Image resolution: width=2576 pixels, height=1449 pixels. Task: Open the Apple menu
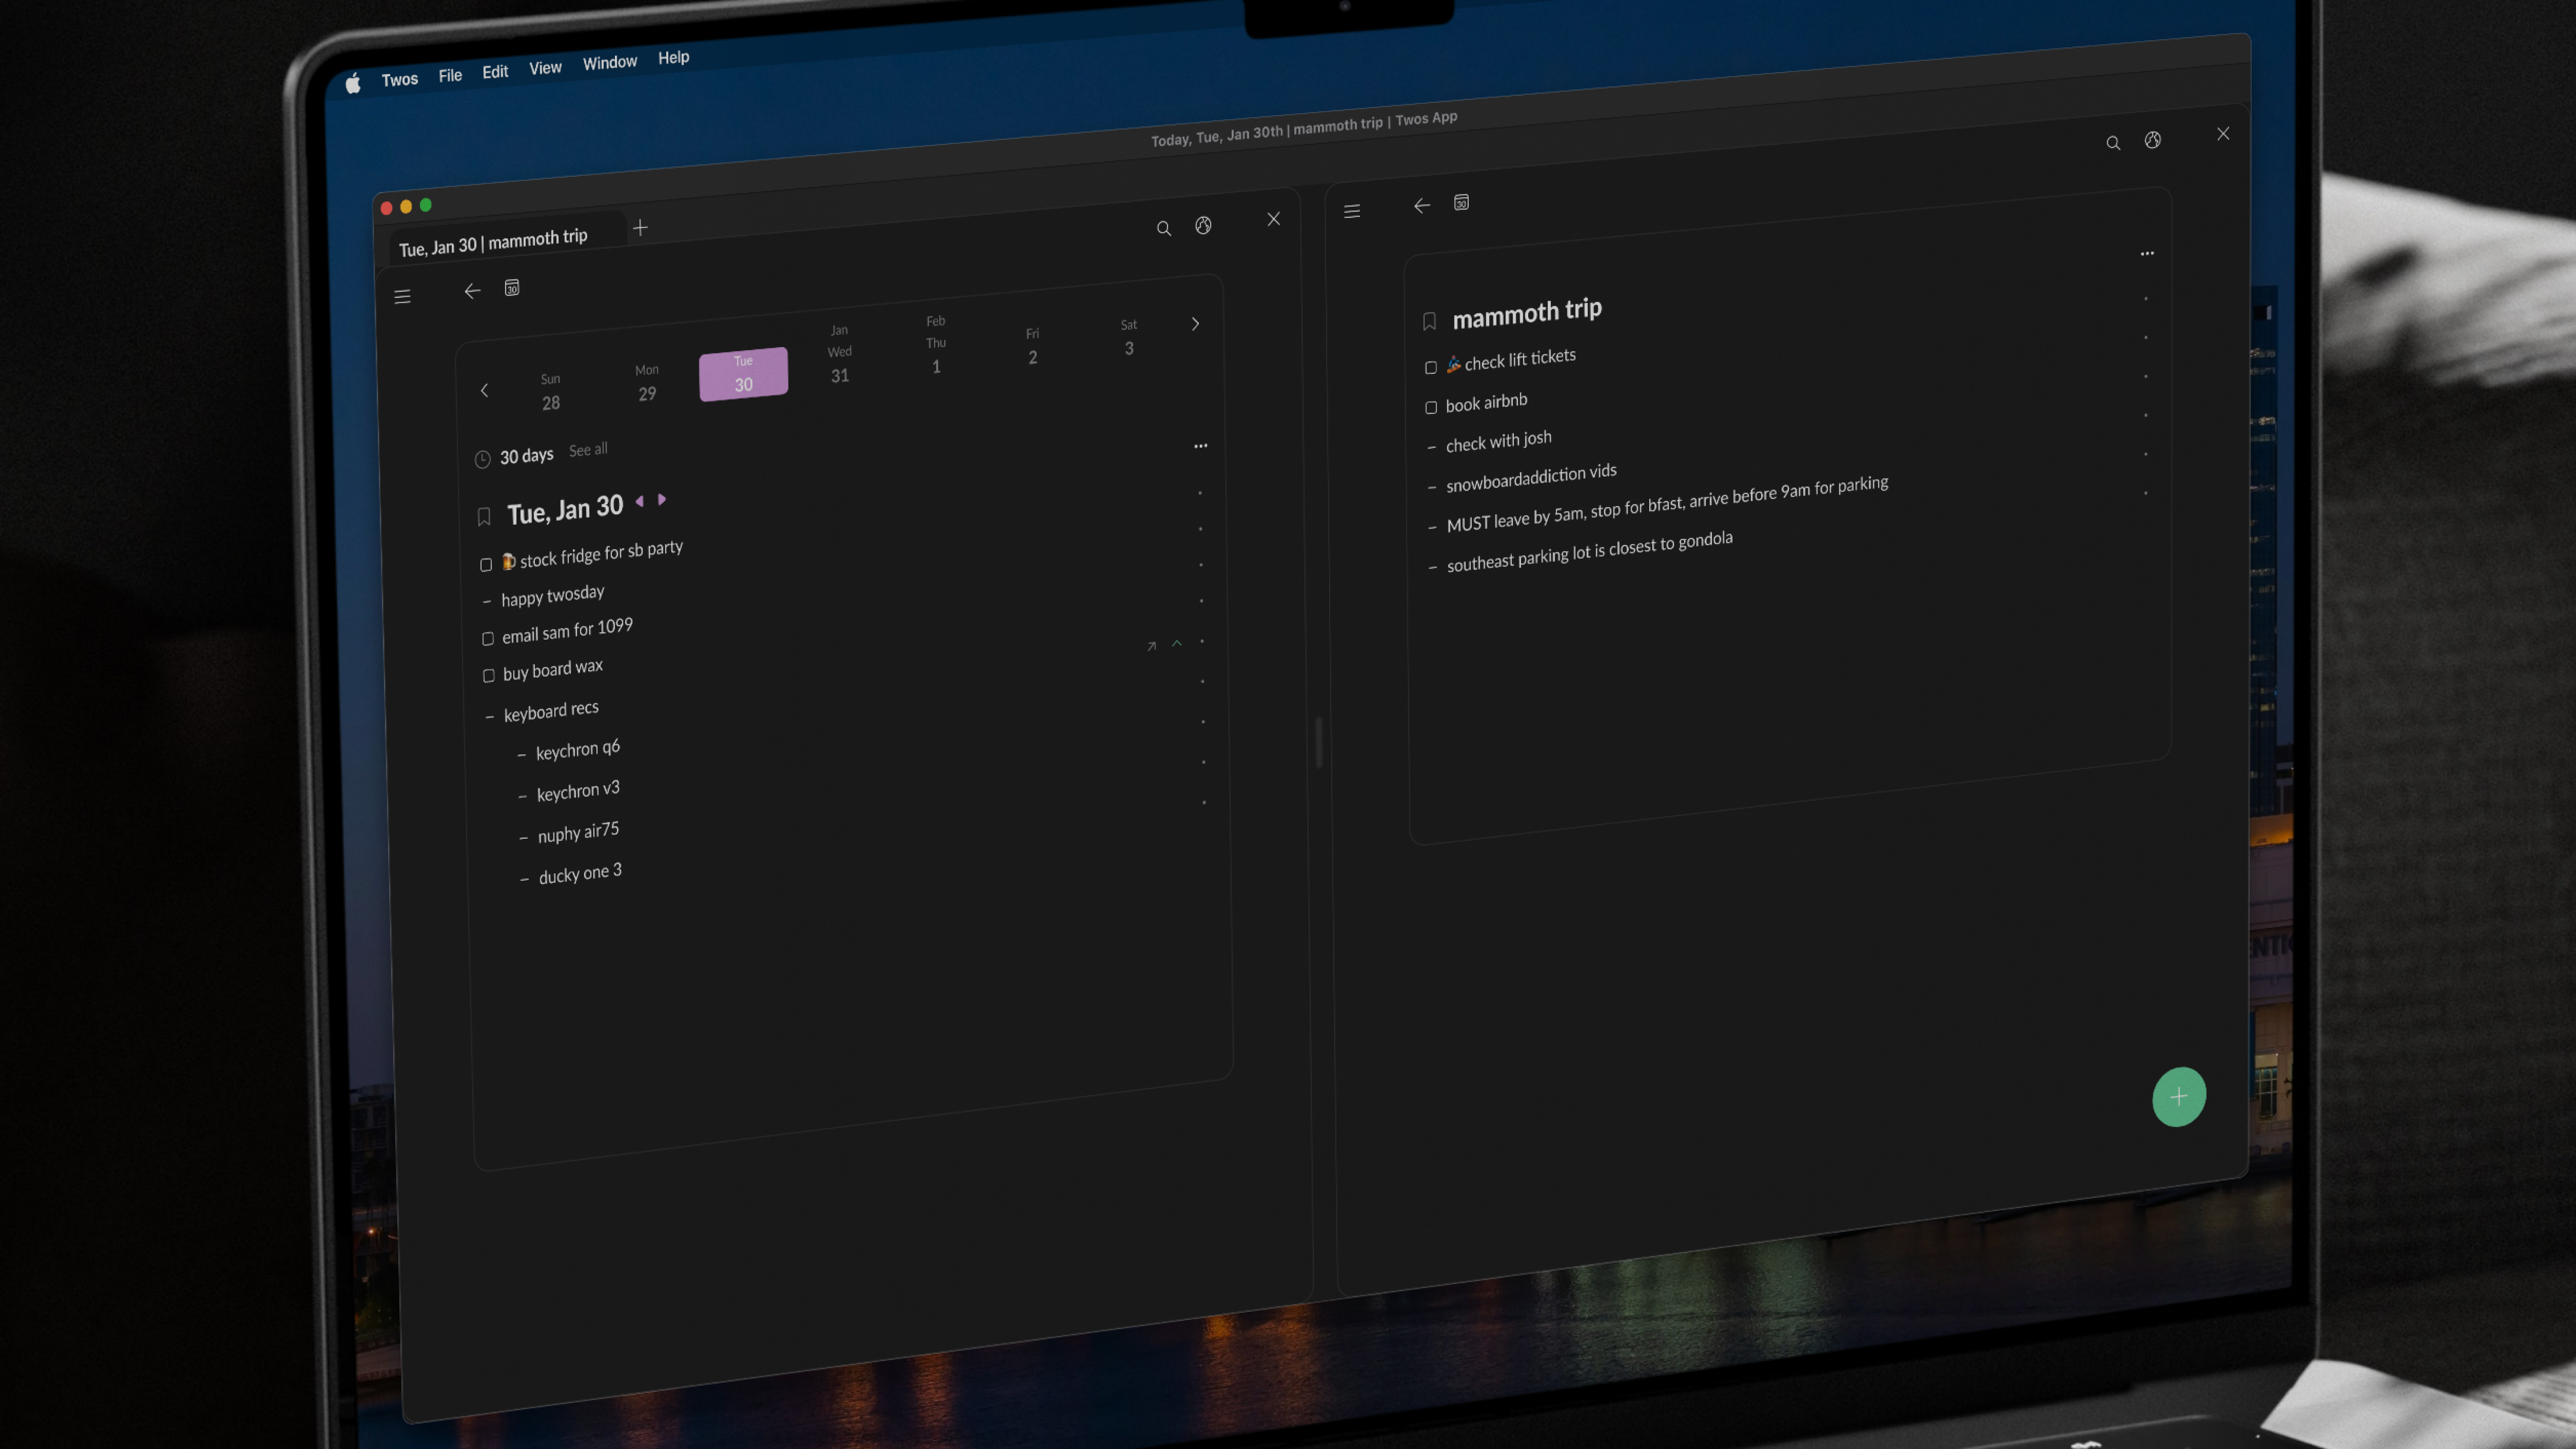pyautogui.click(x=353, y=84)
